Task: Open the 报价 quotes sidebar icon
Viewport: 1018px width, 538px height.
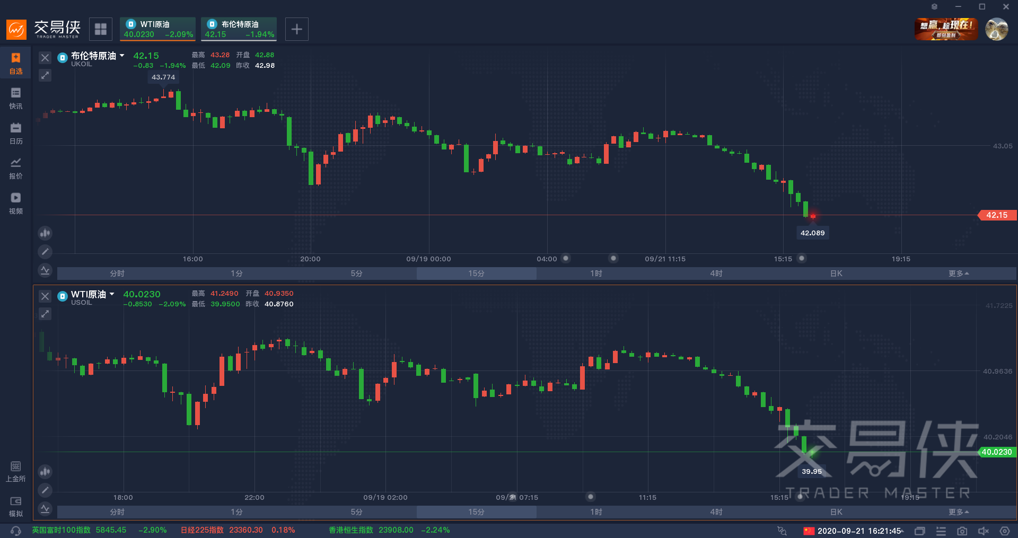Action: [16, 168]
